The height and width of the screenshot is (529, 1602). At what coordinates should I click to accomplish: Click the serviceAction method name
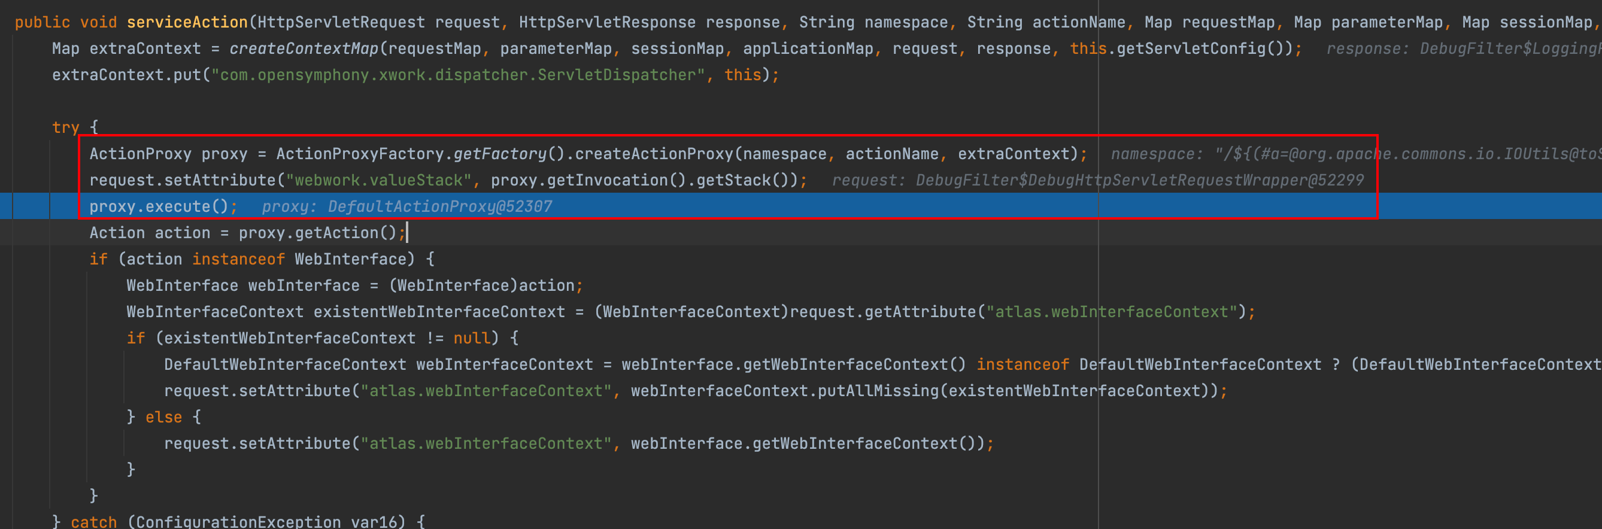pos(187,22)
